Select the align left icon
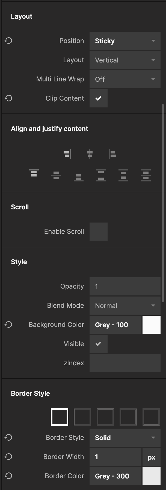Viewport: 166px width, 490px height. tap(112, 154)
